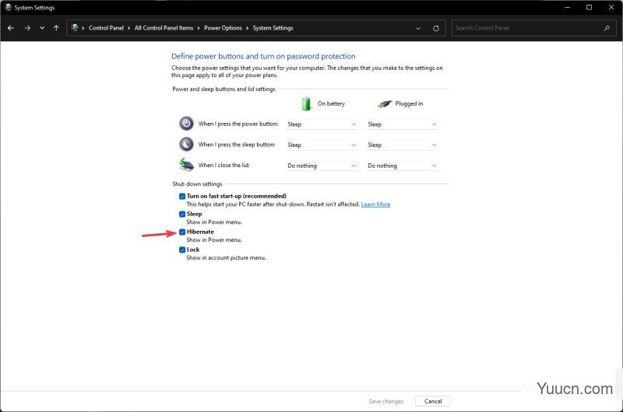
Task: Open the Learn More link
Action: click(375, 204)
